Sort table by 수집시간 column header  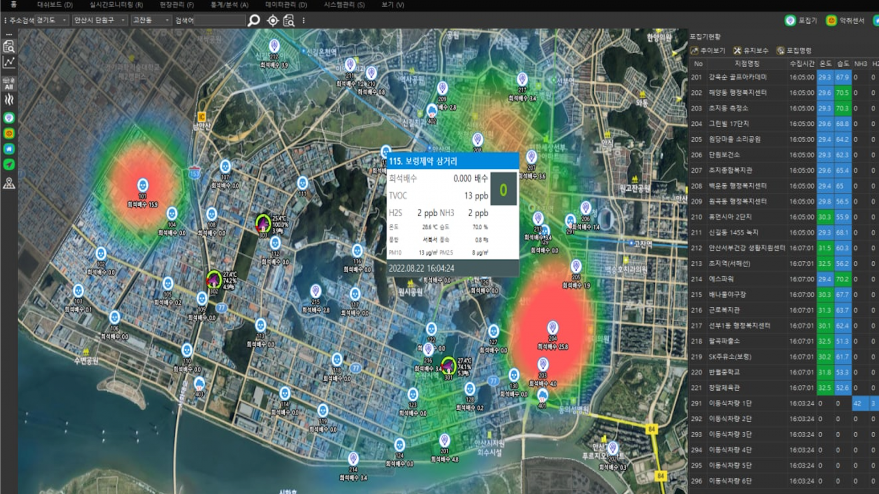(x=802, y=64)
